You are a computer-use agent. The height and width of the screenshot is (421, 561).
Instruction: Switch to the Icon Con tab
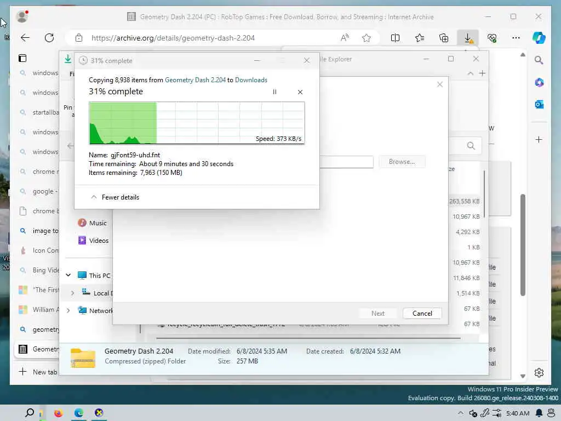[38, 251]
